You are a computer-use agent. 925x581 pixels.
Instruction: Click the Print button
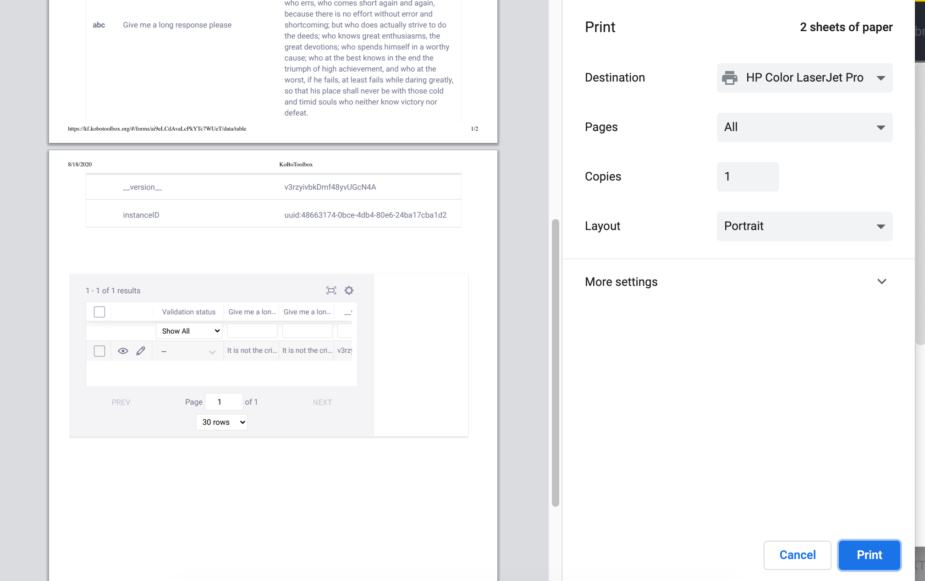(869, 555)
